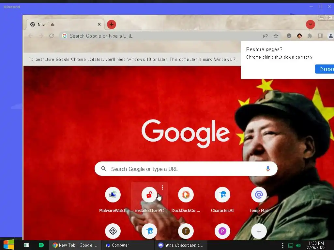Open the installed for PC shortcut
The width and height of the screenshot is (334, 250).
(149, 200)
